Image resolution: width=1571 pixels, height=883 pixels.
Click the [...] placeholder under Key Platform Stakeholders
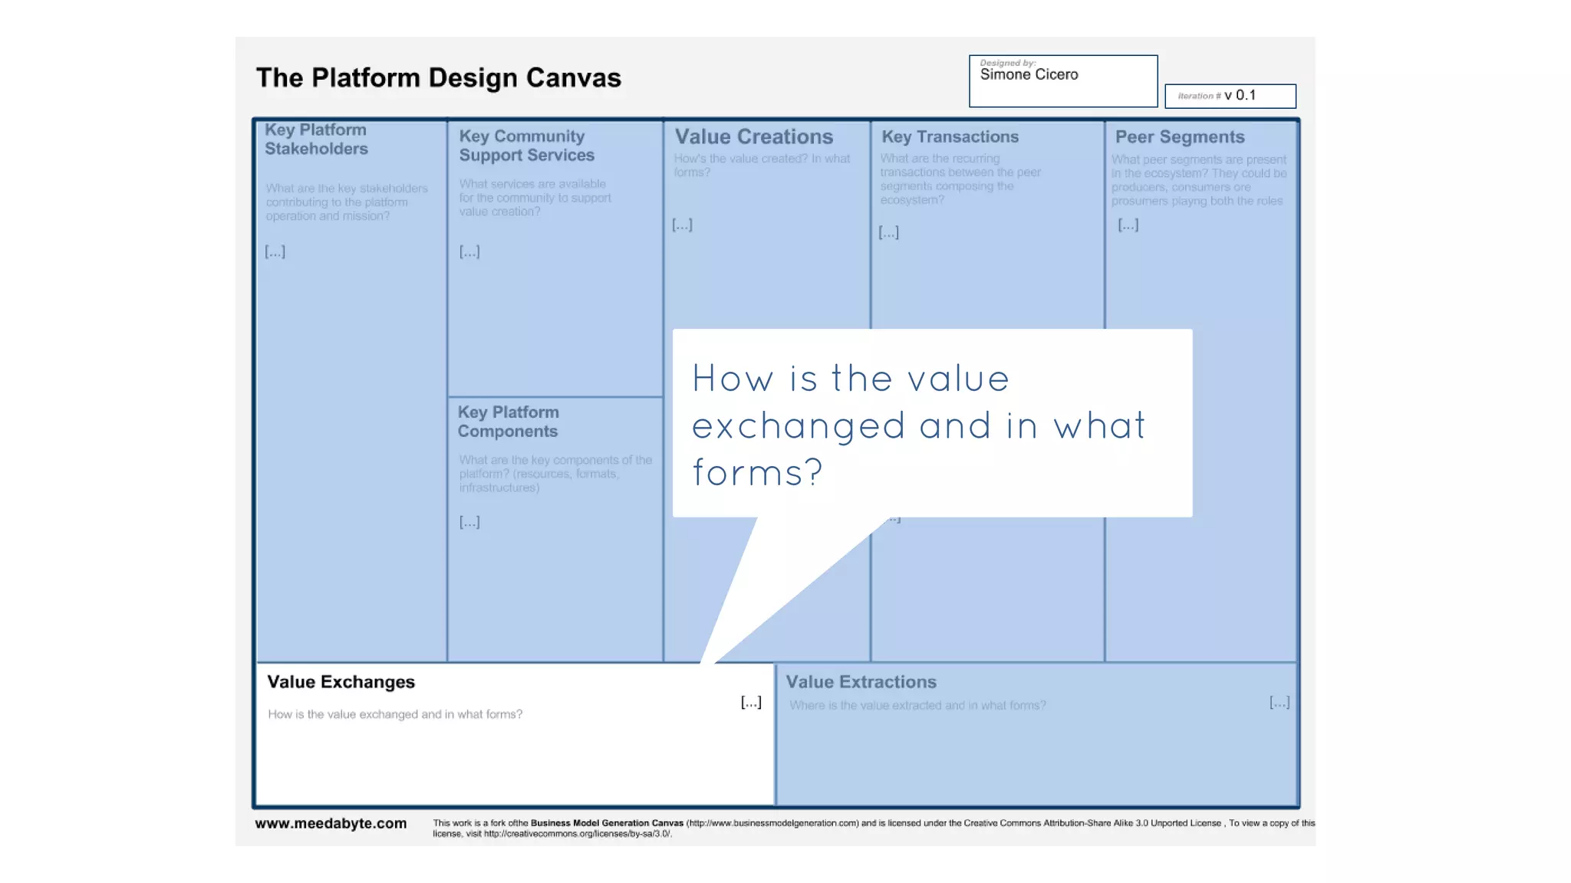pos(275,251)
